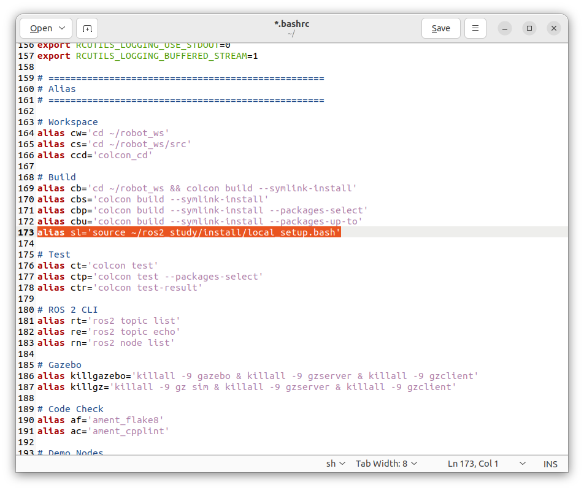This screenshot has width=584, height=490.
Task: Click the alias cbu --packages-up-to line
Action: 199,221
